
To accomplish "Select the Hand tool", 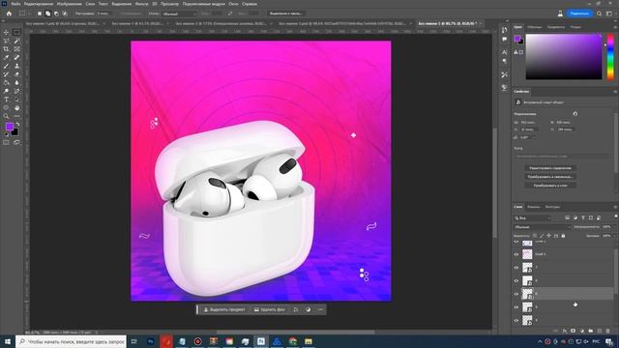I will click(16, 107).
